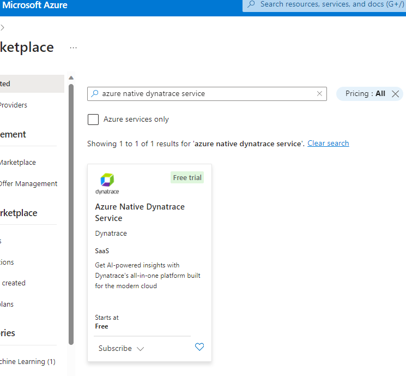The image size is (406, 376).
Task: Click the Dynatrace logo on the result card
Action: pos(107,183)
